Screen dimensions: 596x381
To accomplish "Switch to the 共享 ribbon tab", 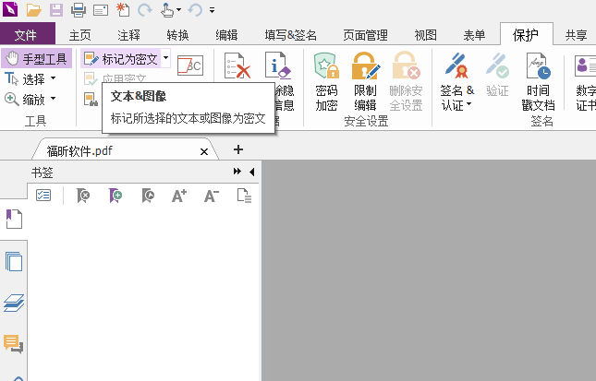I will tap(577, 35).
